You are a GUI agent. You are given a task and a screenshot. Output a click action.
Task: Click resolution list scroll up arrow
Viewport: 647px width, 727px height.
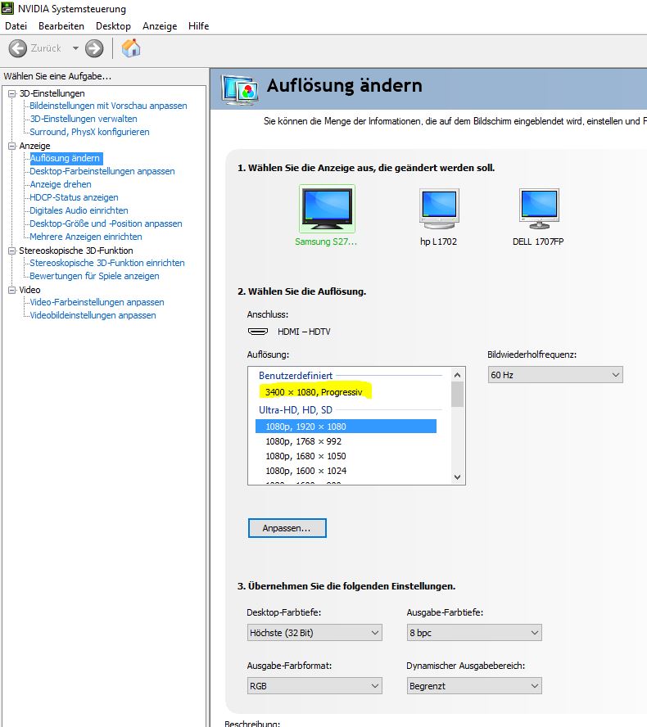[x=457, y=375]
